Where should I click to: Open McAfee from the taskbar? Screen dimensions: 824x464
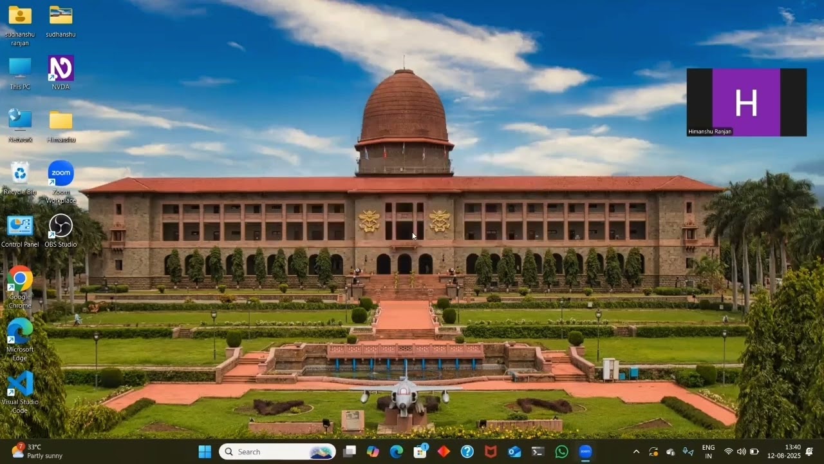click(x=491, y=452)
